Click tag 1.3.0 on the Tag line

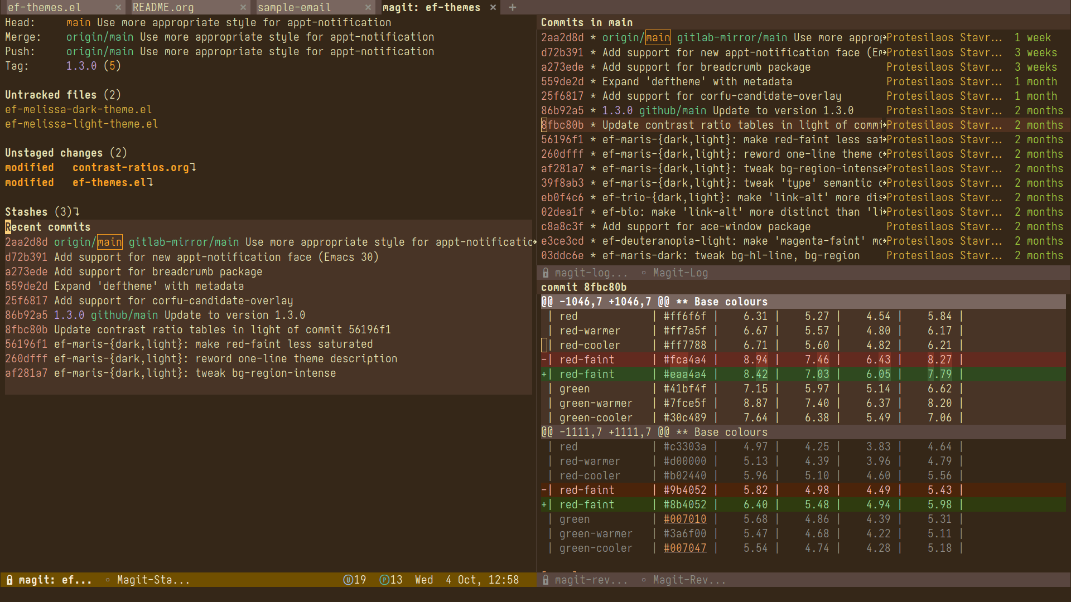[81, 66]
